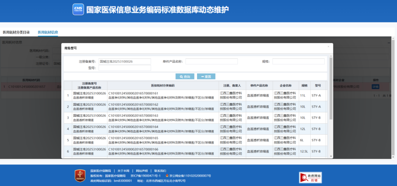Open the 国家医疗保障局 footer link

click(100, 171)
